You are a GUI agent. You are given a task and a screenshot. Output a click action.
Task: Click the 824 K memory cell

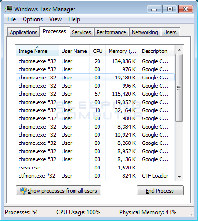(x=129, y=176)
